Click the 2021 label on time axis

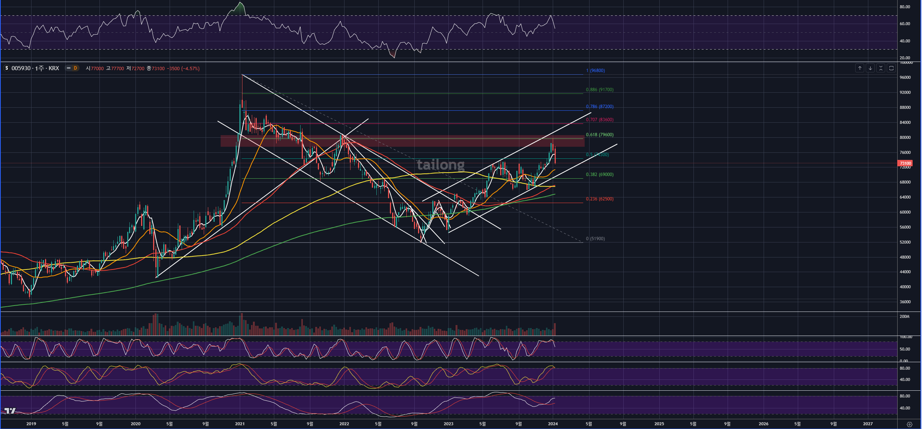(239, 424)
